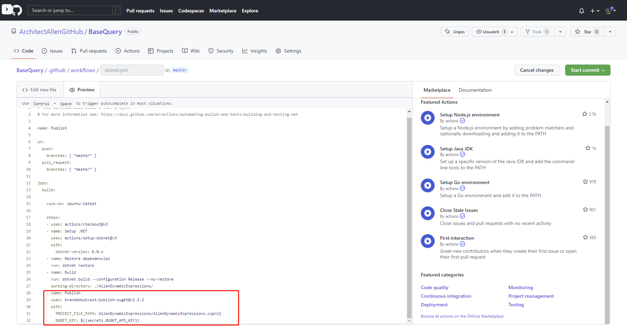The width and height of the screenshot is (627, 330).
Task: Click the star icon for Close Stale Issues
Action: pos(585,209)
